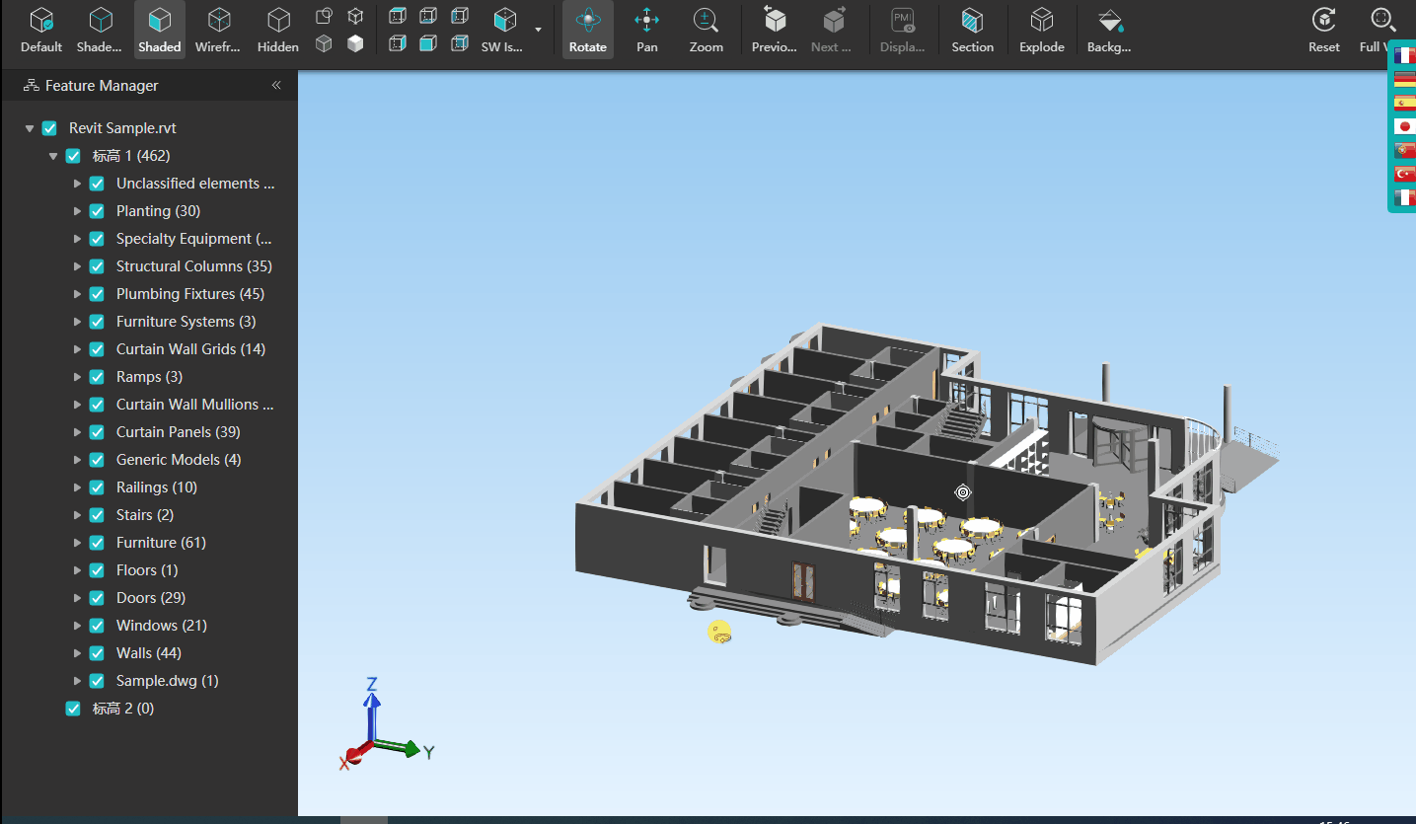Click the XYZ axis triad indicator
This screenshot has height=824, width=1416.
coord(385,725)
